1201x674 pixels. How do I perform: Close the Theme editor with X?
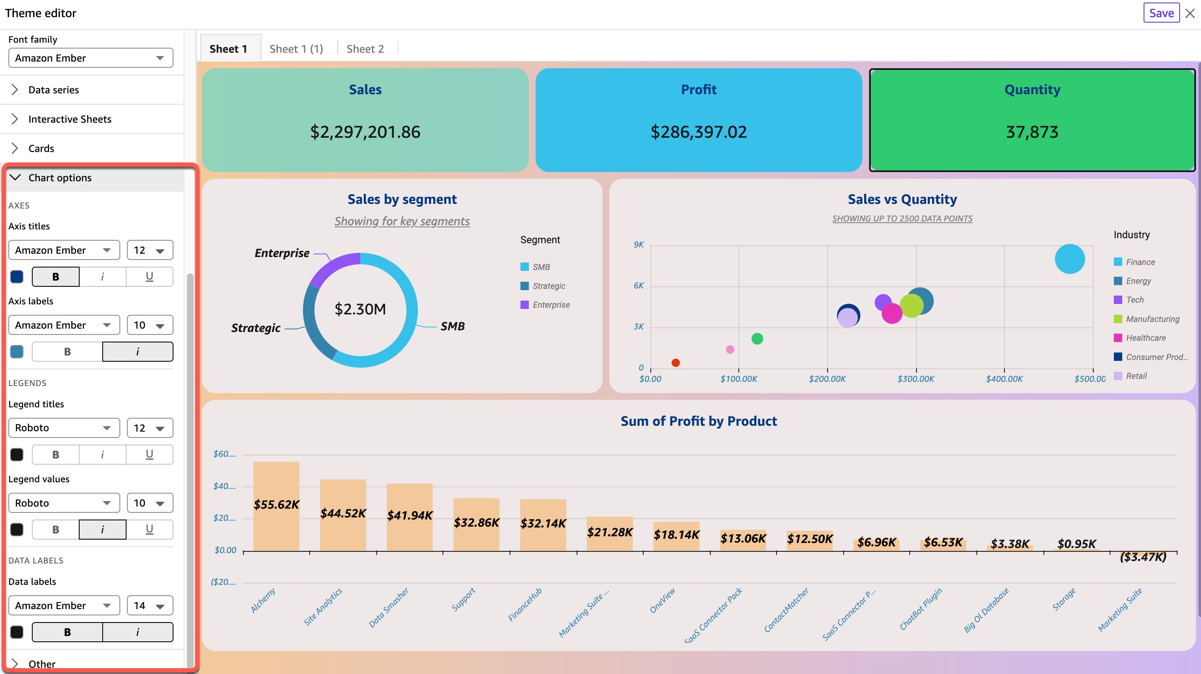(1190, 13)
